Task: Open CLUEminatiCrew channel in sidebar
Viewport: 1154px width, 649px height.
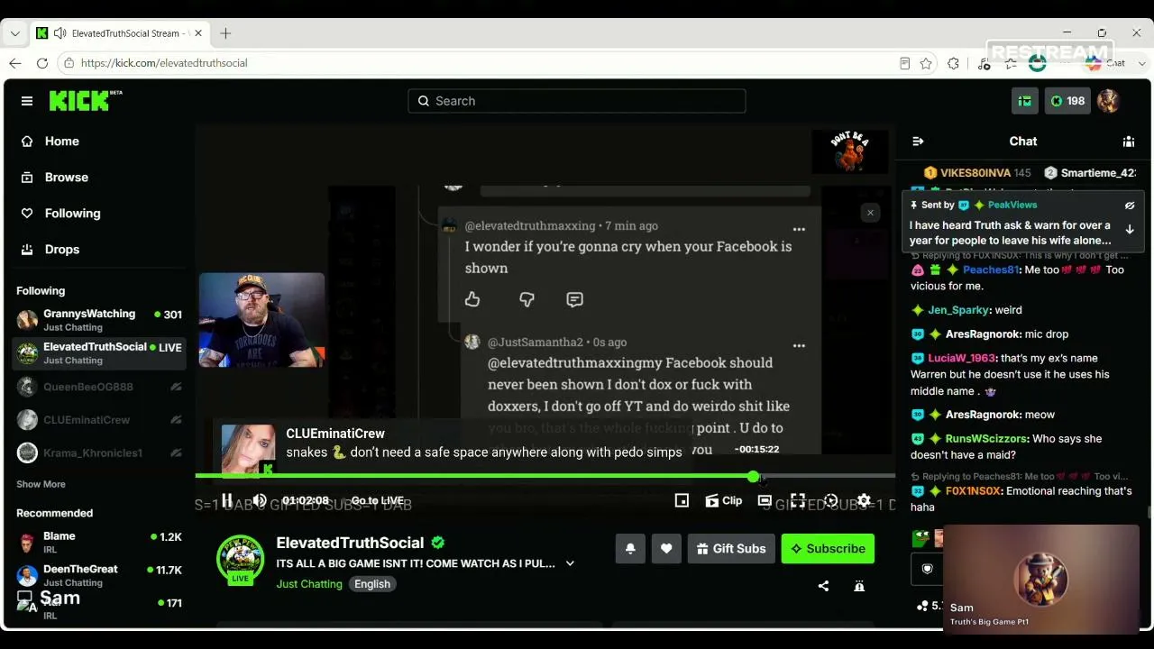Action: tap(99, 420)
